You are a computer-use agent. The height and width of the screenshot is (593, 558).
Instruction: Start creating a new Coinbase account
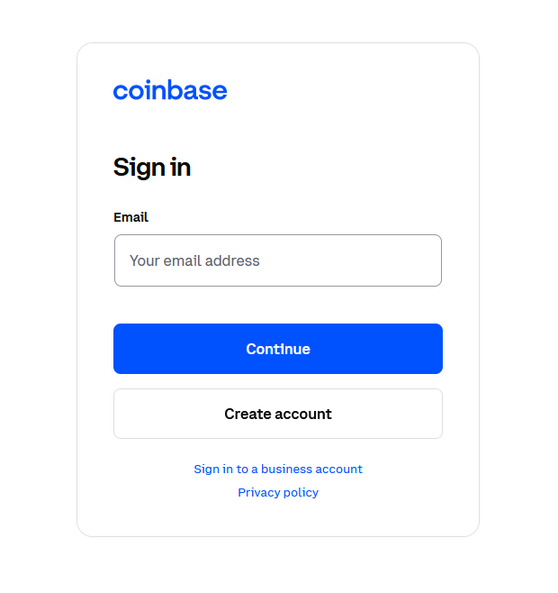tap(278, 414)
